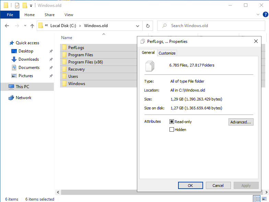The image size is (269, 202).
Task: Go back with the Back arrow
Action: point(7,26)
